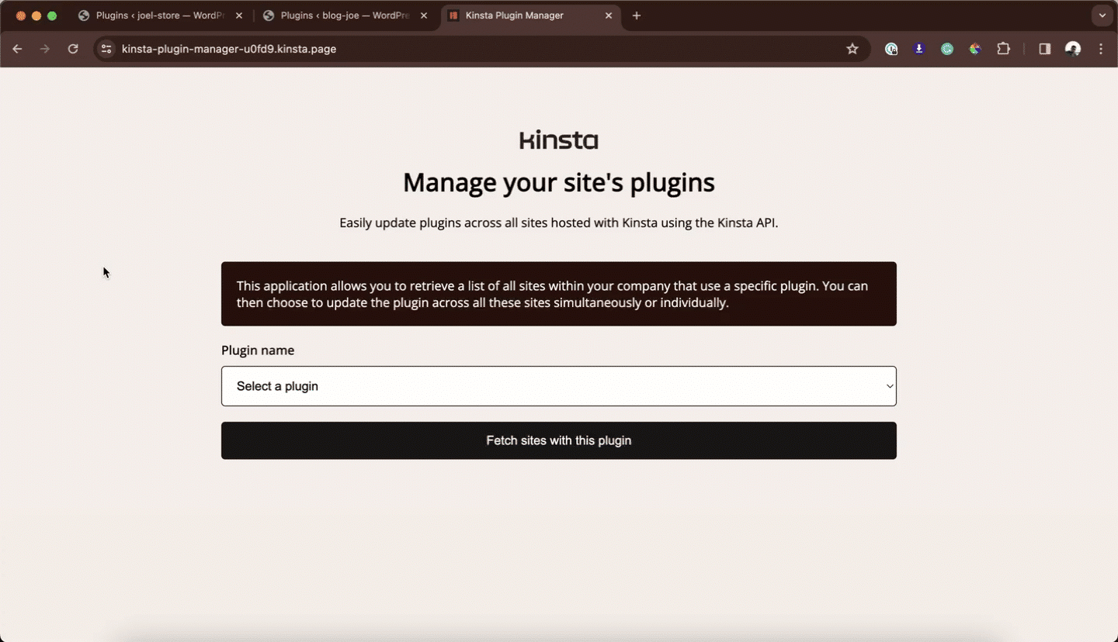Close the joel-store Plugins tab
This screenshot has width=1118, height=642.
[239, 16]
